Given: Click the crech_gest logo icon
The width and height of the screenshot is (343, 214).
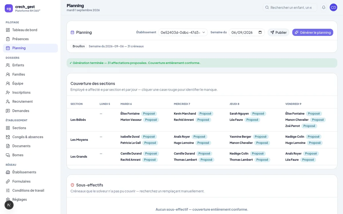Looking at the screenshot, I should click(x=9, y=9).
